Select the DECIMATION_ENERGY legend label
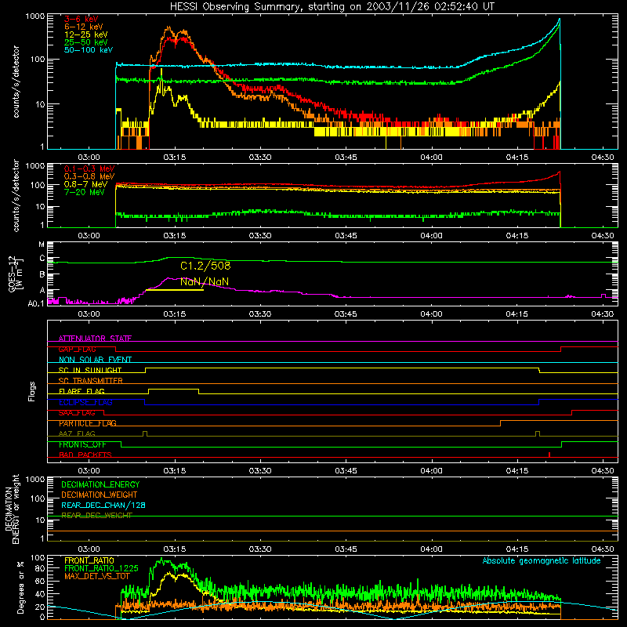This screenshot has width=627, height=627. [100, 484]
